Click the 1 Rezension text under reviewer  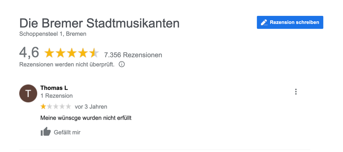[x=56, y=96]
